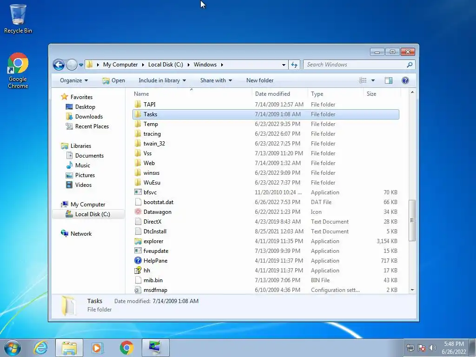Toggle the preview pane button
Image resolution: width=476 pixels, height=357 pixels.
click(389, 80)
